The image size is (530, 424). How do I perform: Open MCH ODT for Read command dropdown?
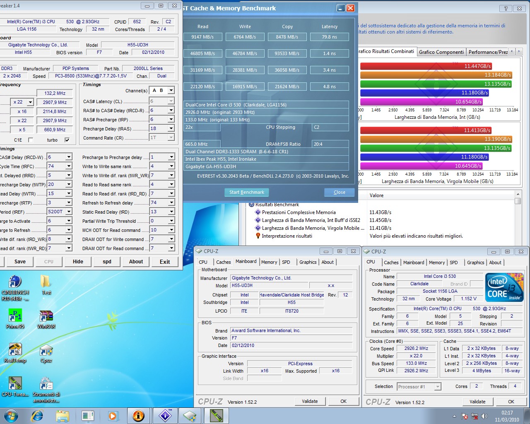click(171, 230)
